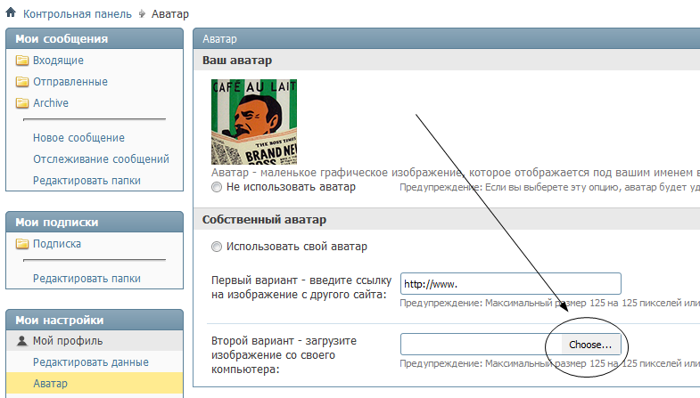Click the folder icon beside Отправленные
Screen dimensions: 700x398
tap(22, 82)
